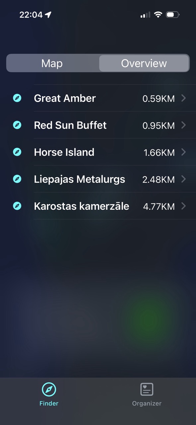This screenshot has width=196, height=425.
Task: Expand details for Great Amber
Action: pos(183,98)
